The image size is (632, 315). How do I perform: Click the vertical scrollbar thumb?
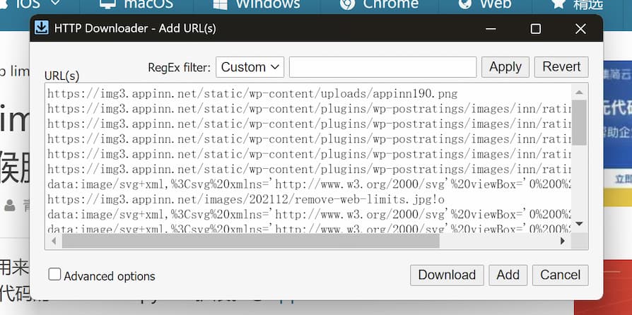[x=579, y=121]
